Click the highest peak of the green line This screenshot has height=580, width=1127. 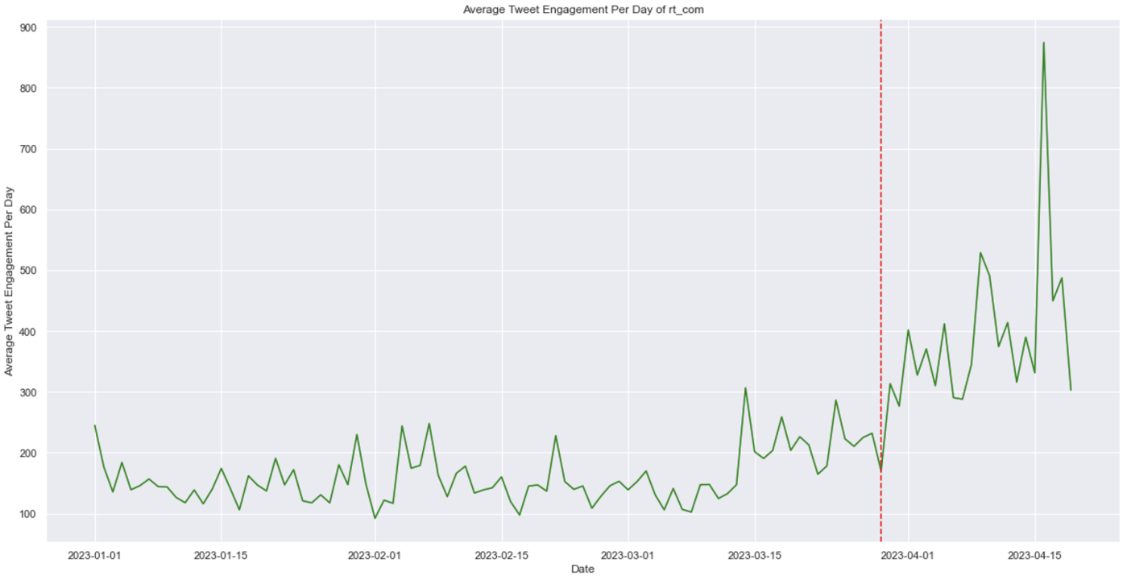point(1043,43)
